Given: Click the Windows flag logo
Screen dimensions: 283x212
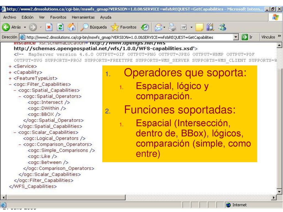Looking at the screenshot, I should (275, 17).
